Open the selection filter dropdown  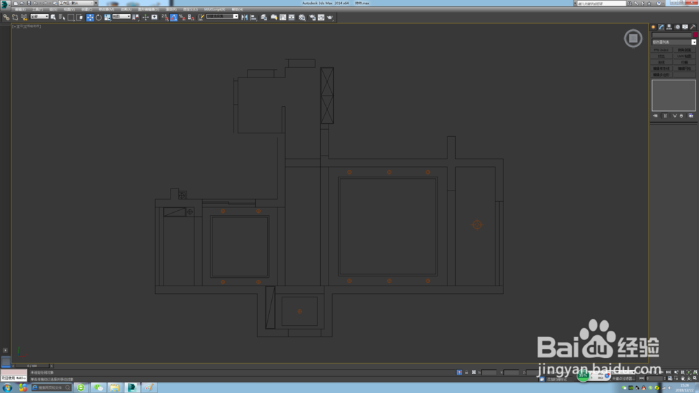click(x=40, y=17)
